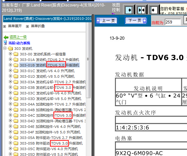
Task: Expand the 303-05B 附件驱动 node
Action: (10, 143)
